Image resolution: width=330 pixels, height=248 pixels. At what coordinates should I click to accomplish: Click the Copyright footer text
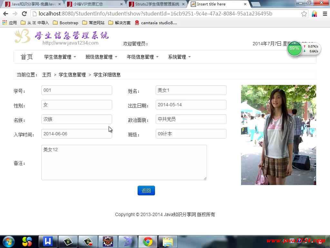[x=165, y=214]
